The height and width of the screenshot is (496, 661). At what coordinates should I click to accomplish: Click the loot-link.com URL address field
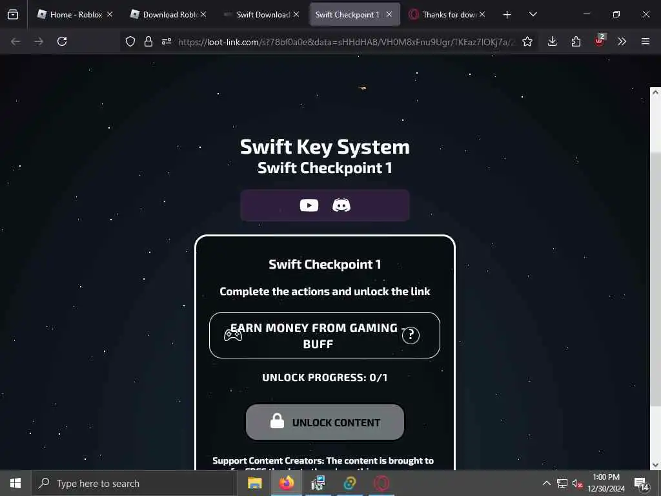tap(346, 42)
